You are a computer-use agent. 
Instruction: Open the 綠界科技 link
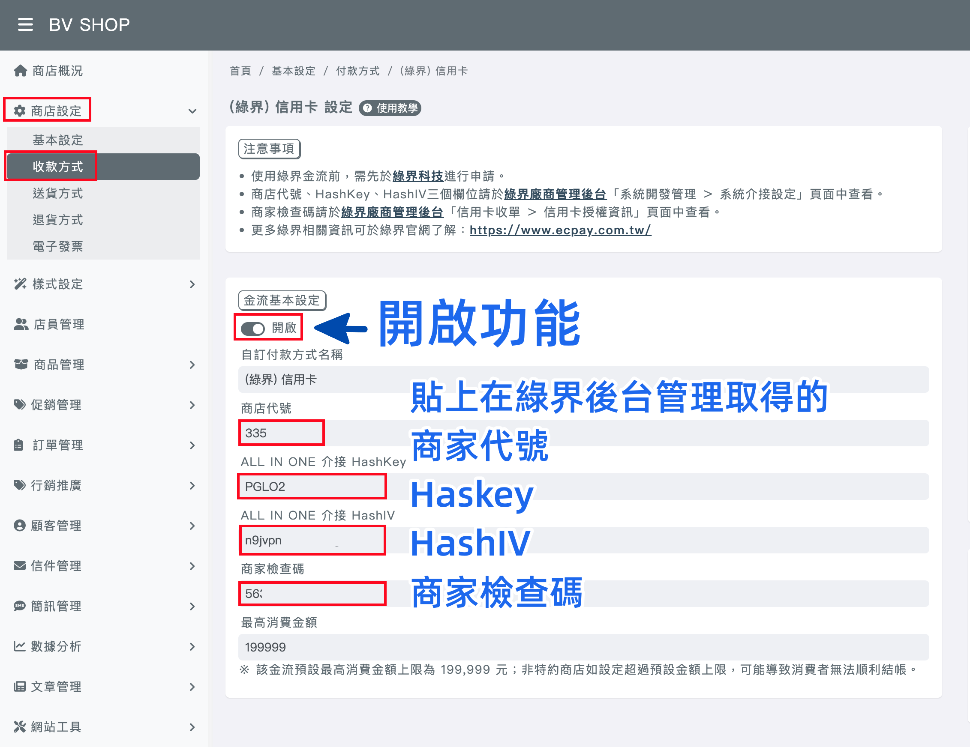tap(418, 176)
